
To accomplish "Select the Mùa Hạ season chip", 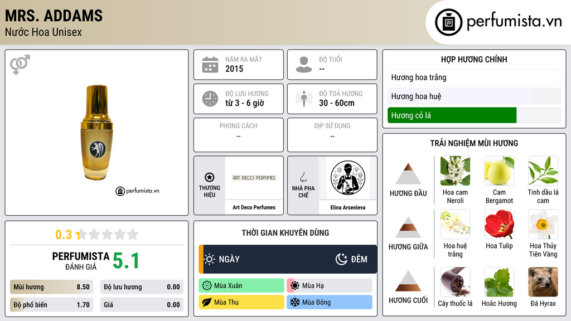I will click(x=330, y=286).
